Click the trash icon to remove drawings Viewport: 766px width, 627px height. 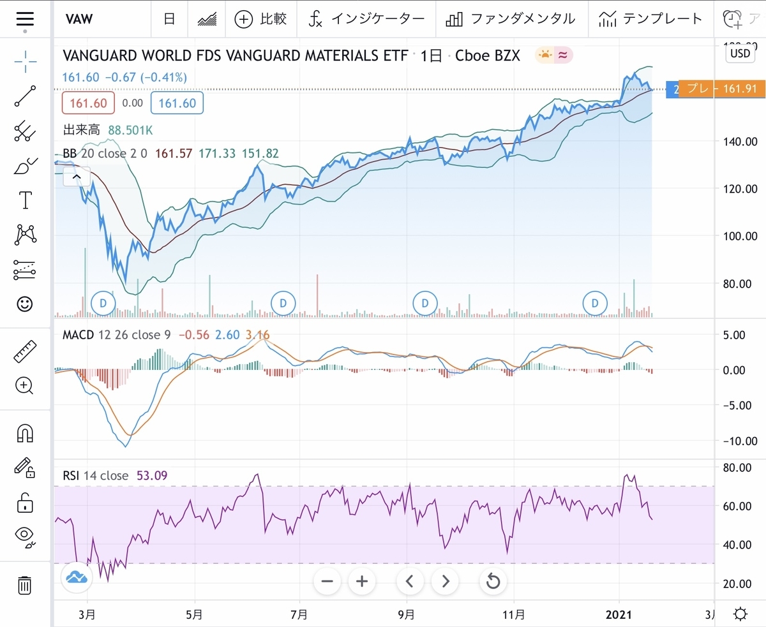pos(25,585)
